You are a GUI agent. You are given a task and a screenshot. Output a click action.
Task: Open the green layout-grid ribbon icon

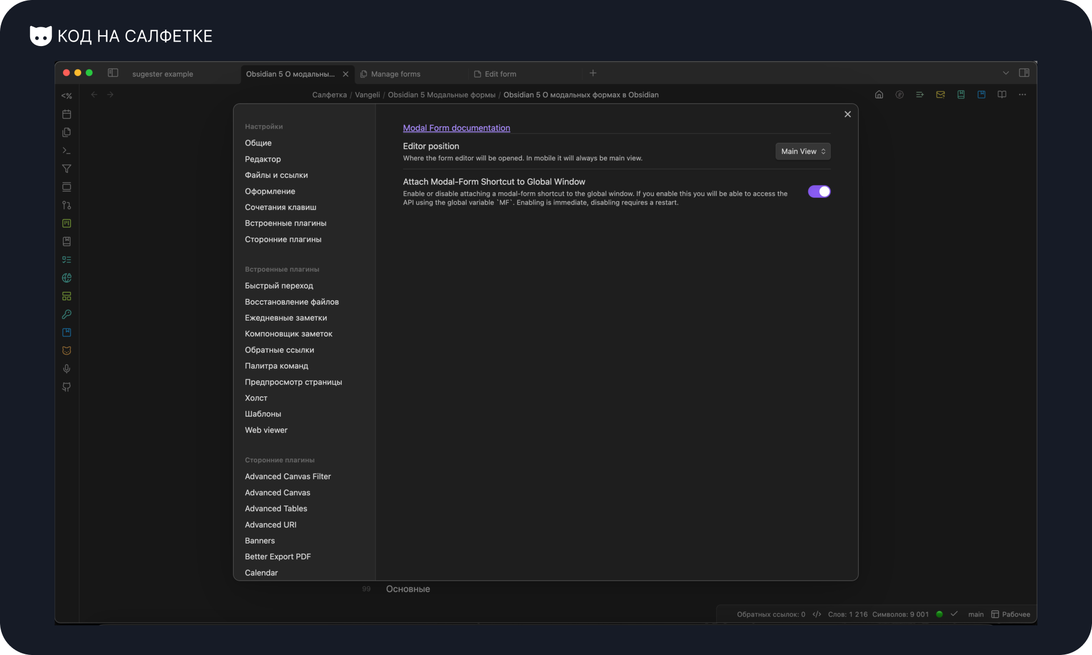(x=67, y=296)
